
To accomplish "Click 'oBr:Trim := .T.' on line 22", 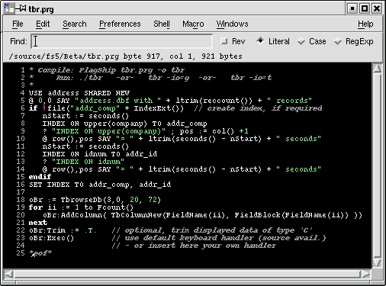I will 63,230.
